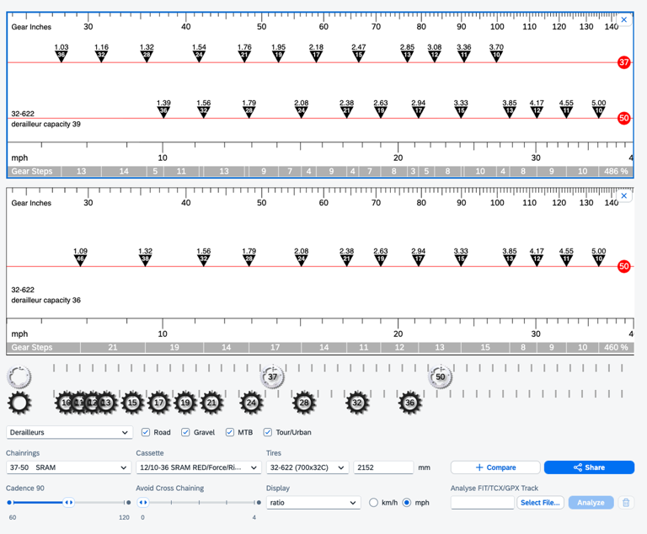Click the FIT/TCX/GPX track file field
This screenshot has height=534, width=647.
tap(483, 503)
